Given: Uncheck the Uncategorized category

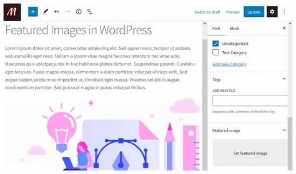Looking at the screenshot, I should (x=215, y=43).
